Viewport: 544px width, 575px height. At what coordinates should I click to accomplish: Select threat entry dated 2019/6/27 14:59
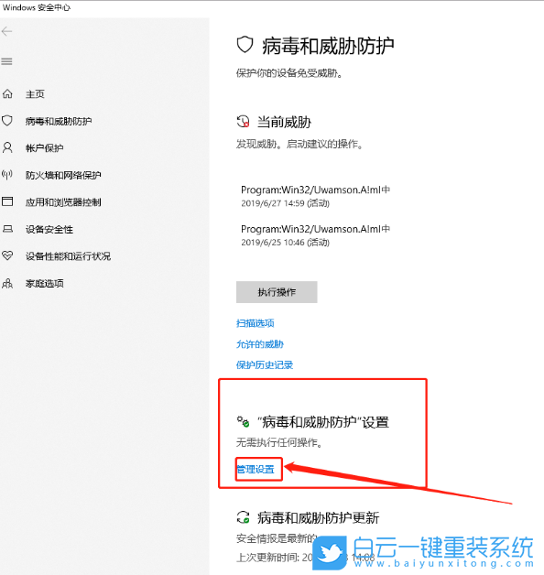tap(315, 196)
